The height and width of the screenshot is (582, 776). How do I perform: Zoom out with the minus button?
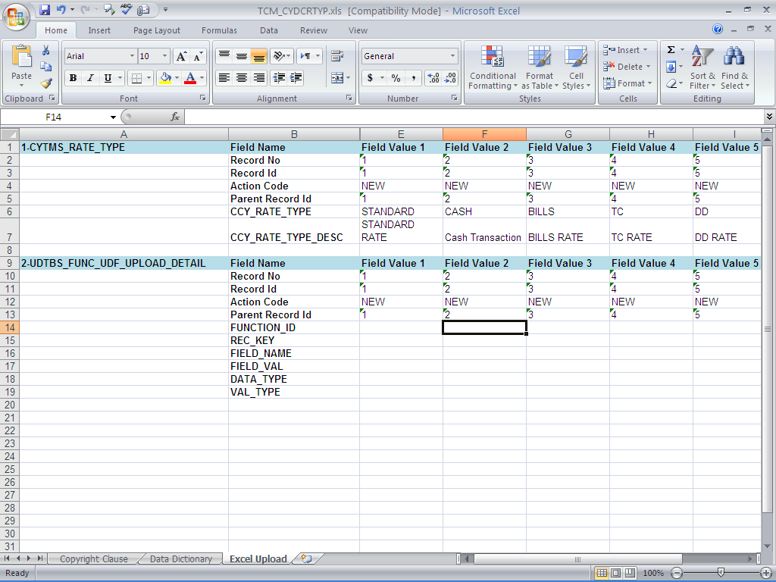pyautogui.click(x=677, y=573)
